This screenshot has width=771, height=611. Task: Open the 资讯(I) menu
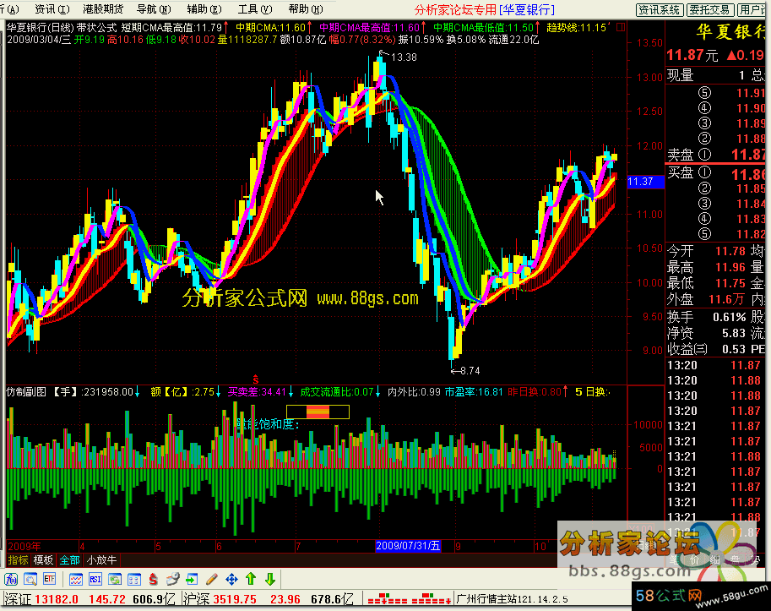pos(52,8)
